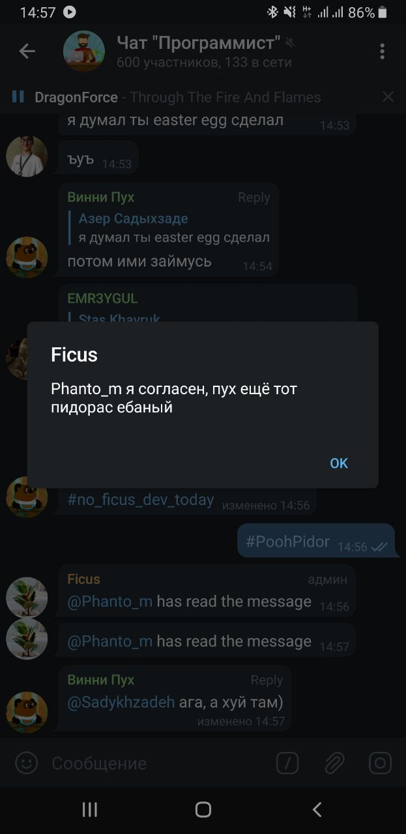The width and height of the screenshot is (406, 834).
Task: Open Android recent apps button
Action: tap(90, 809)
